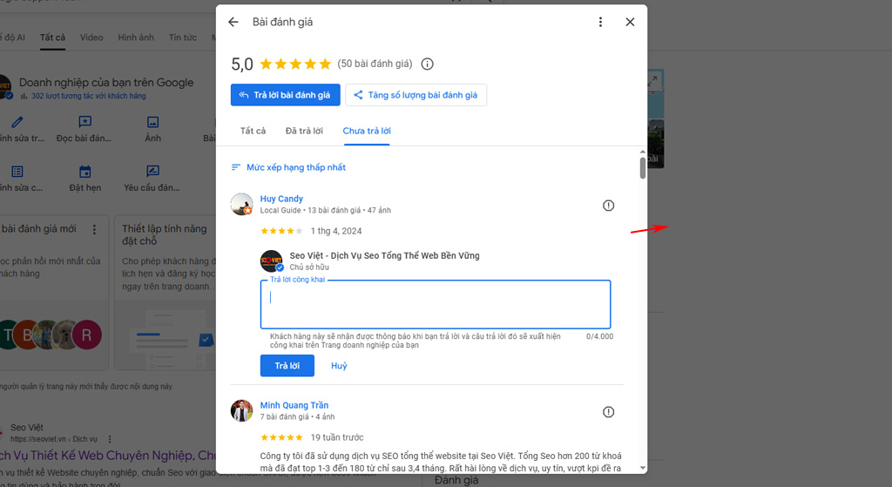This screenshot has height=487, width=892.
Task: Cancel the reply with Huỷ
Action: (339, 366)
